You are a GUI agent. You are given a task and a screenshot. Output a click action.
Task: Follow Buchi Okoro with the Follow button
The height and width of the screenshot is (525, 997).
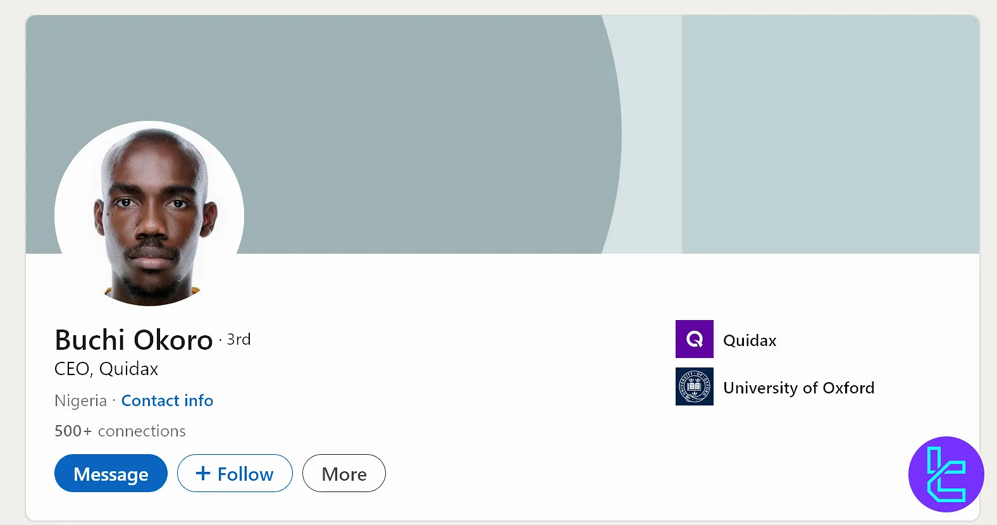pos(235,473)
